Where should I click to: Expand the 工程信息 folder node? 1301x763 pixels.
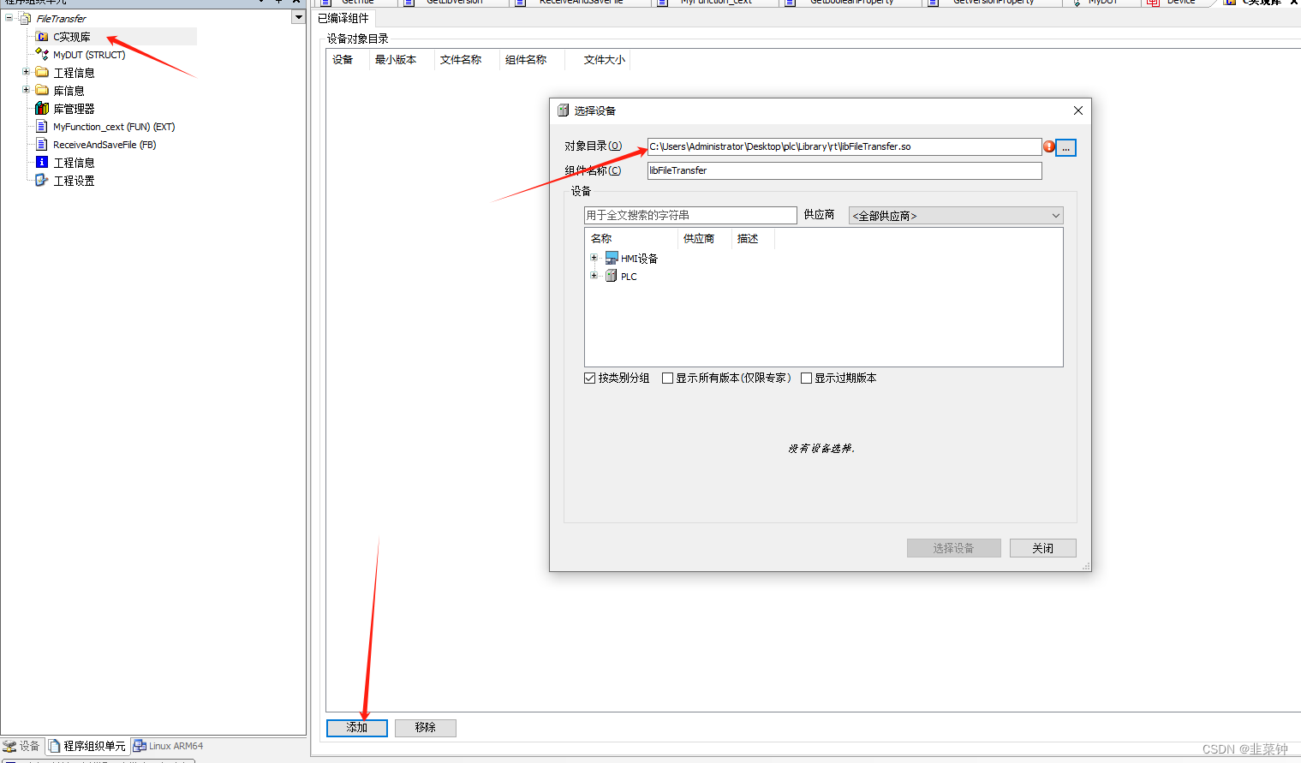26,72
